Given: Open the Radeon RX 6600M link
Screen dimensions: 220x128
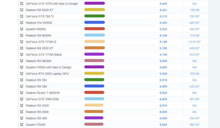Looking at the screenshot, I should [x=38, y=35].
